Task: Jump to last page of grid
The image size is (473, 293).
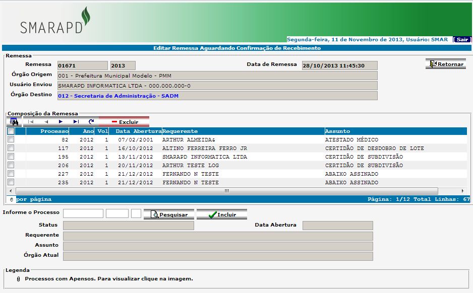Action: 76,122
